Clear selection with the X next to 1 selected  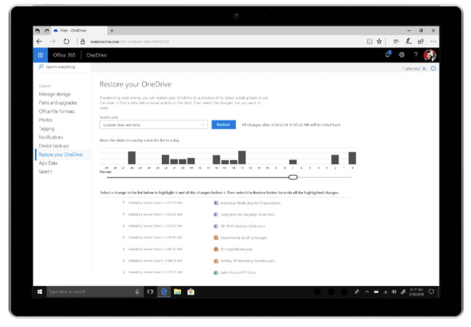(x=424, y=69)
